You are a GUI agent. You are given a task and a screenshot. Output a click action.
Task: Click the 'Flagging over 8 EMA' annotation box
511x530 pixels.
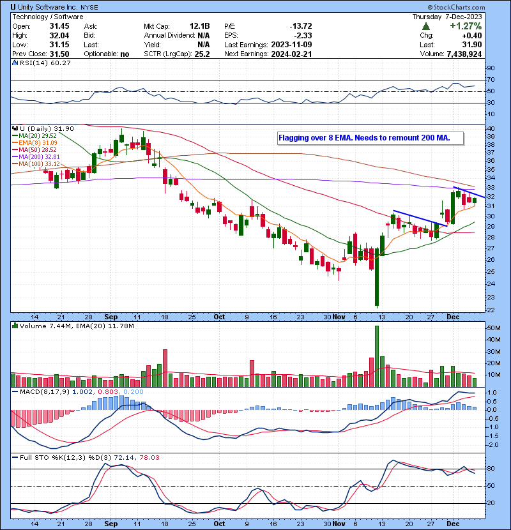coord(370,138)
